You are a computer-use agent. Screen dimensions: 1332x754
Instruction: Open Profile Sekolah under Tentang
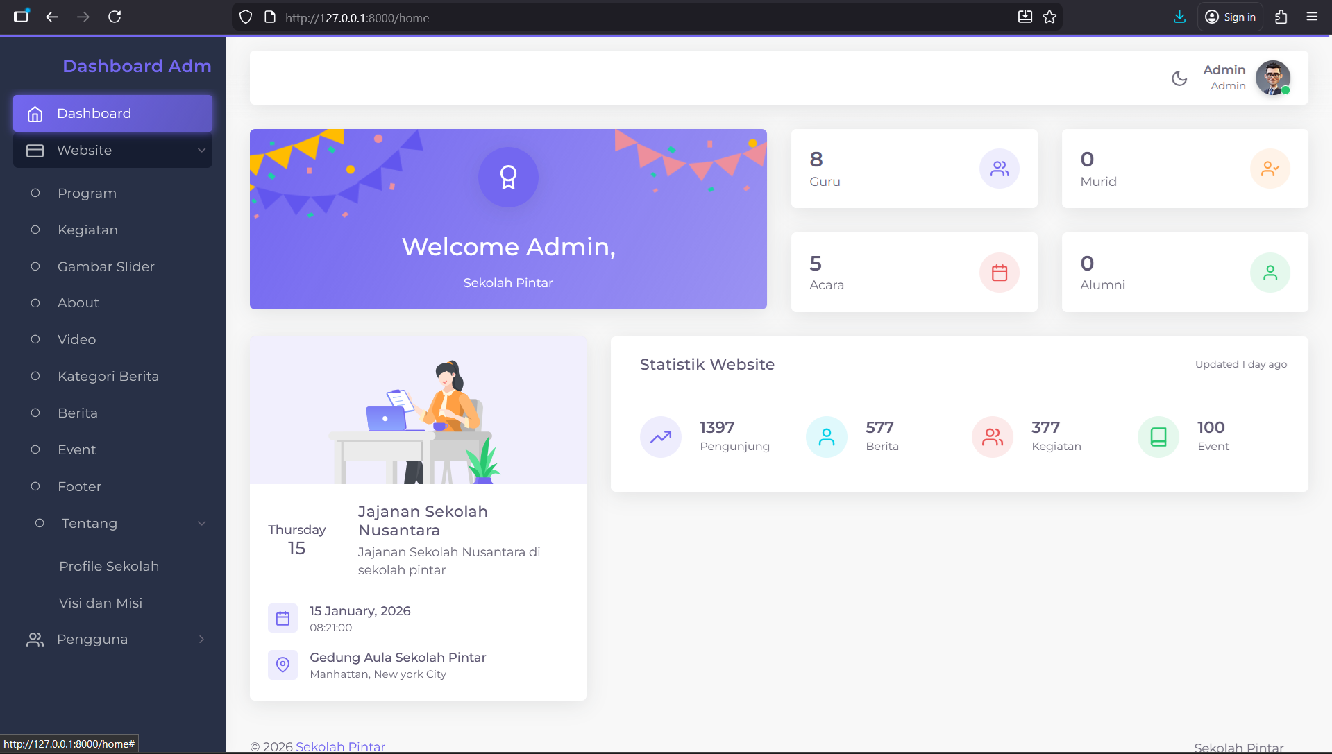(109, 567)
